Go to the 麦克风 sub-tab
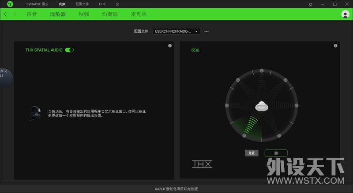The image size is (353, 193). click(139, 14)
